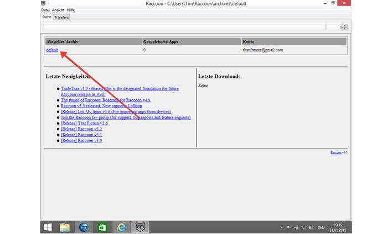Open the taskbar clock showing 13:19

[x=338, y=227]
